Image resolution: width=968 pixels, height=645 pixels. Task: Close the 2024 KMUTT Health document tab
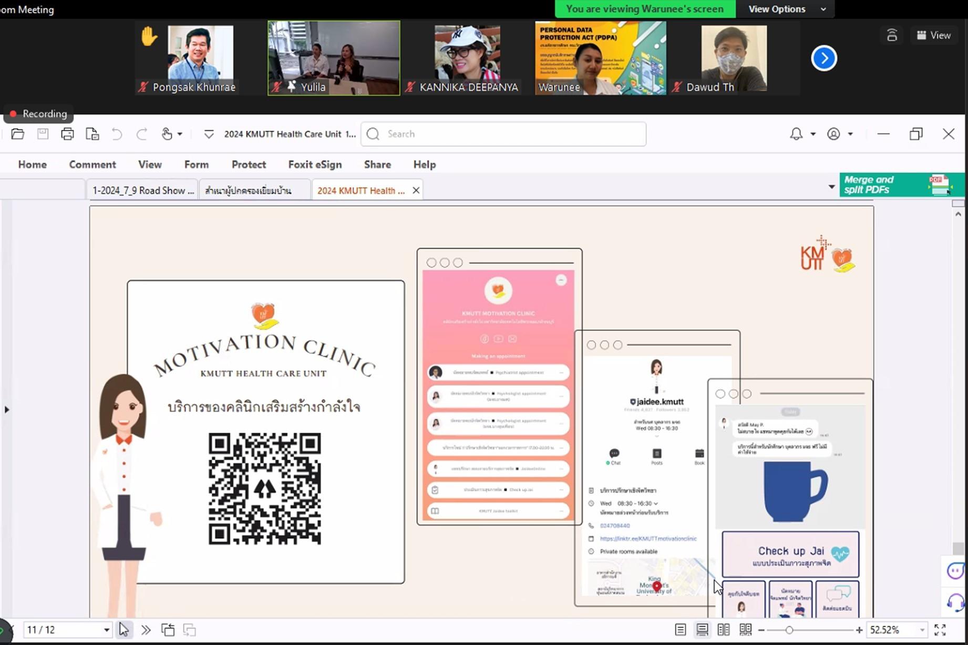click(x=416, y=190)
